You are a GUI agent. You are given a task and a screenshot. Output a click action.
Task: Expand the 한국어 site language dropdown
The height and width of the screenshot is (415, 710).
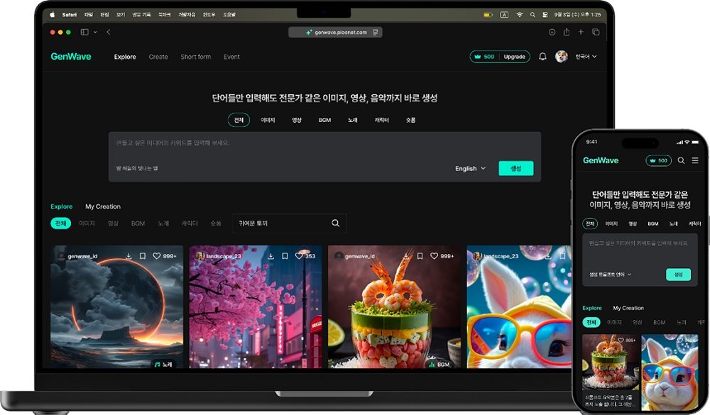pos(586,57)
